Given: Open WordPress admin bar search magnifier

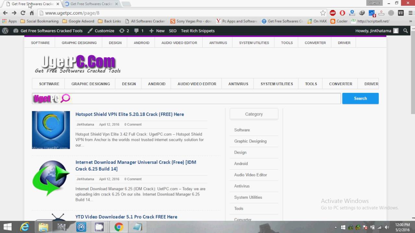Looking at the screenshot, I should click(406, 31).
